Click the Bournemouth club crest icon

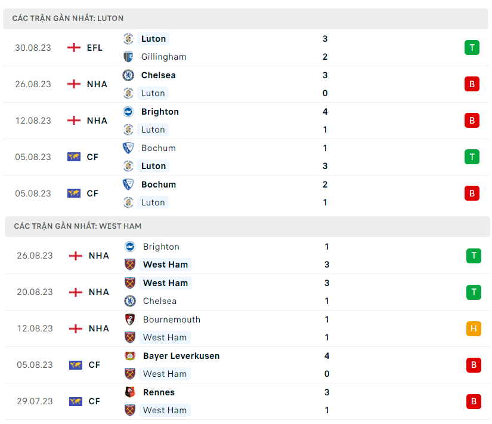[130, 319]
